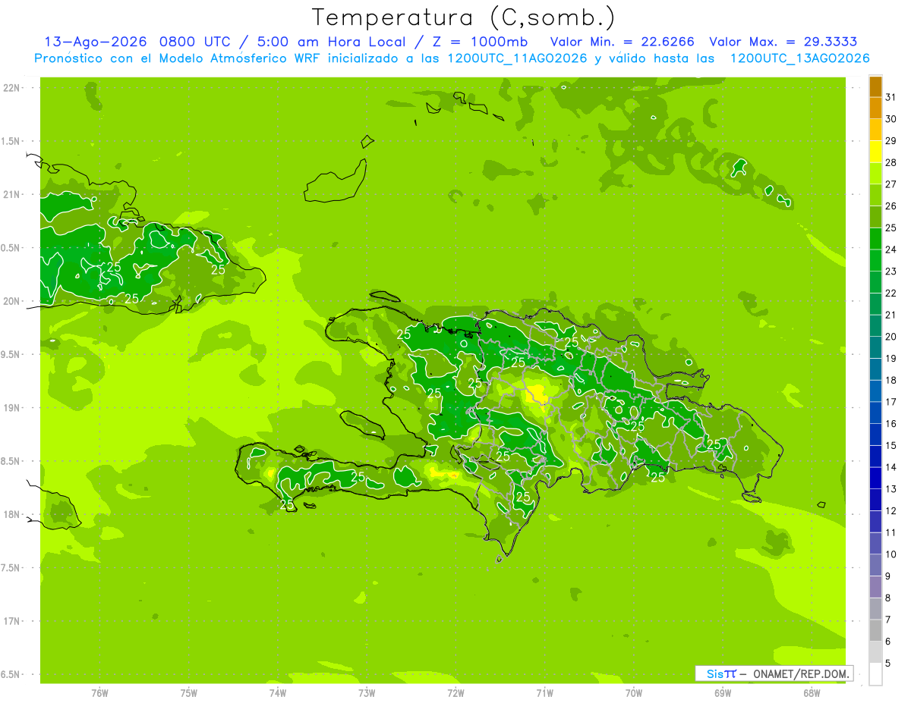Click the 69W longitude axis label
911x703 pixels.
[723, 692]
